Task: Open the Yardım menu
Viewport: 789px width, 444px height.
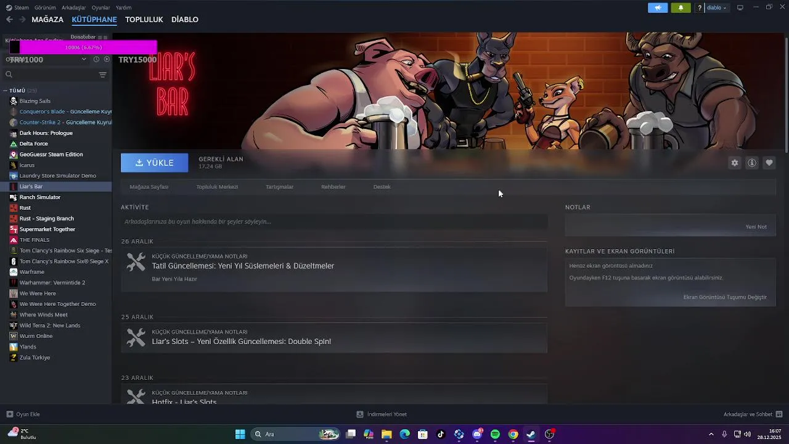Action: (x=123, y=7)
